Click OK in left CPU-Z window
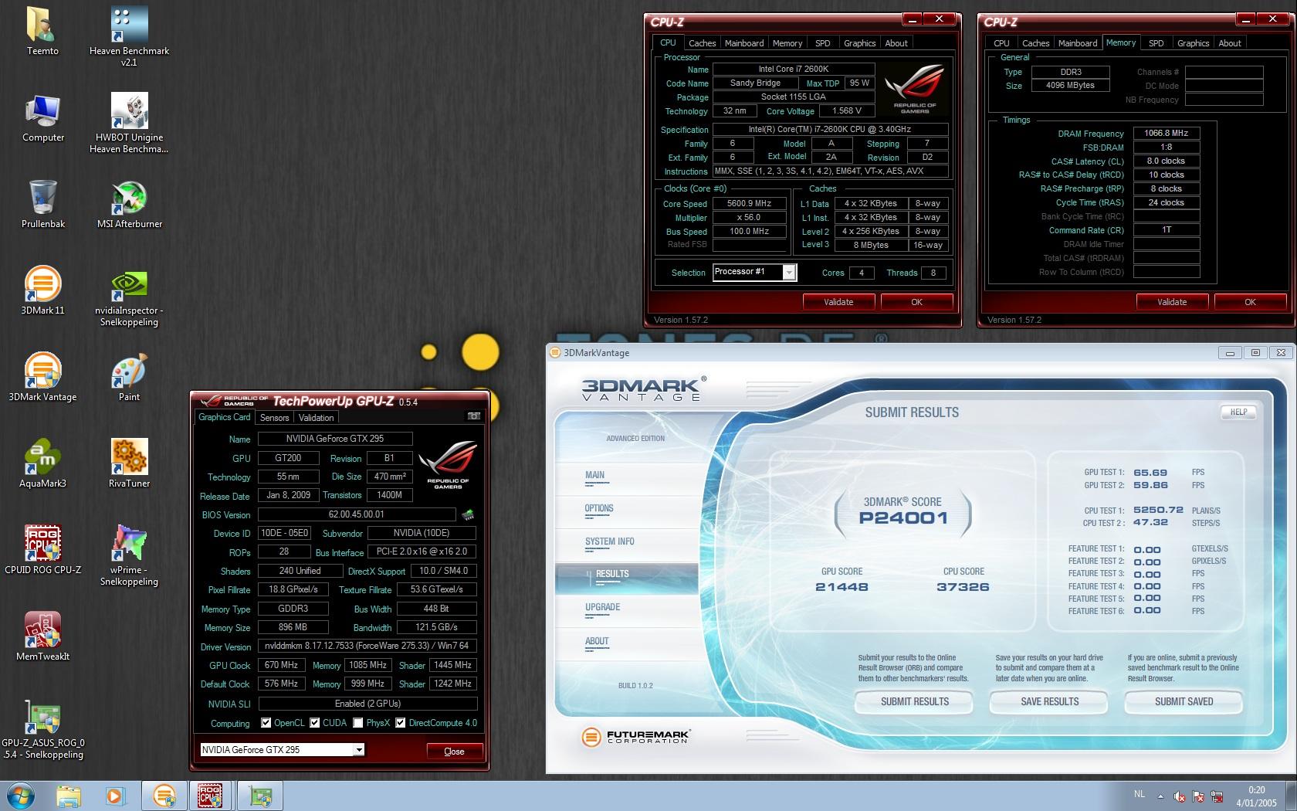 coord(916,302)
